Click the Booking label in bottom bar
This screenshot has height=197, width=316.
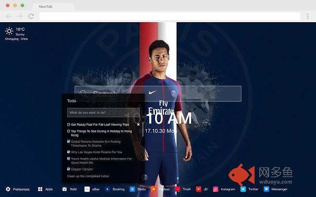point(118,189)
